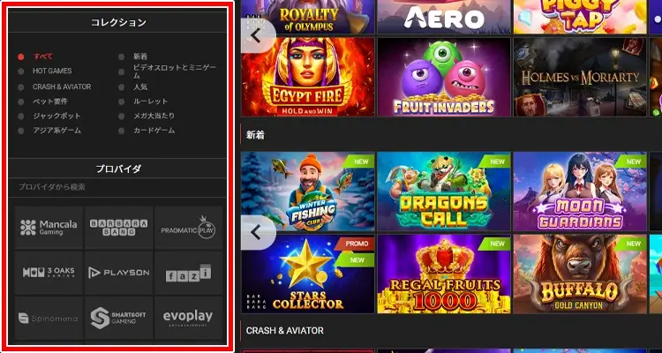662x353 pixels.
Task: Open the Buffalo Gold Canyon game
Action: tap(580, 274)
